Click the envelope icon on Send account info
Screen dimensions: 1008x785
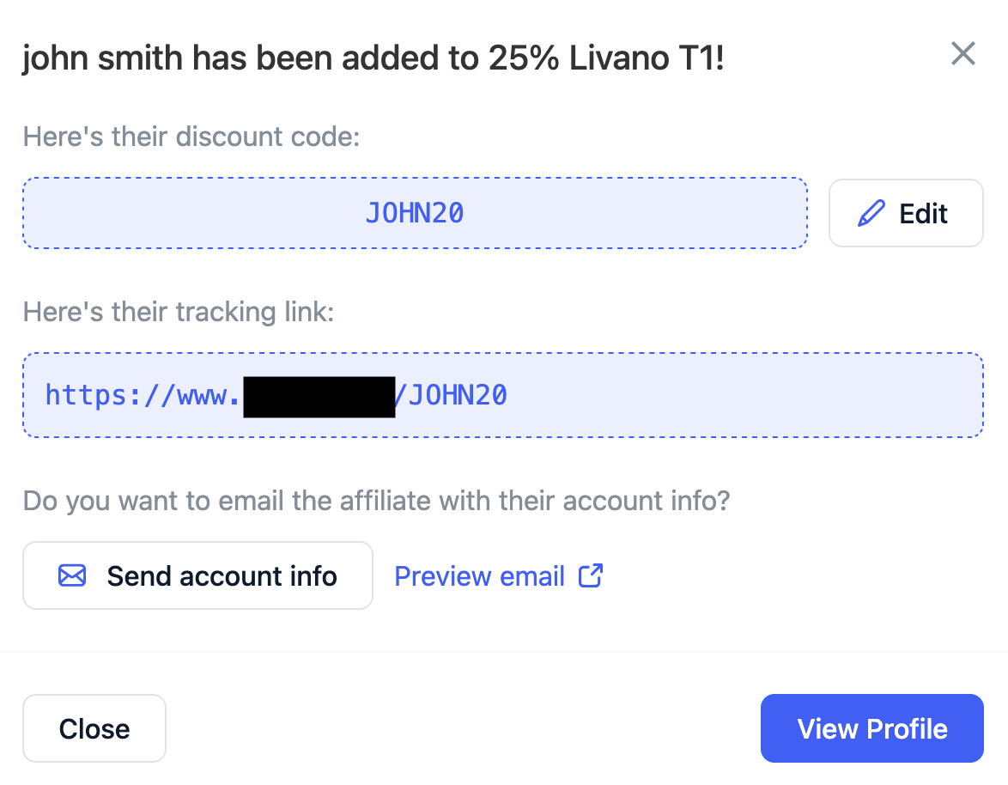[x=72, y=575]
